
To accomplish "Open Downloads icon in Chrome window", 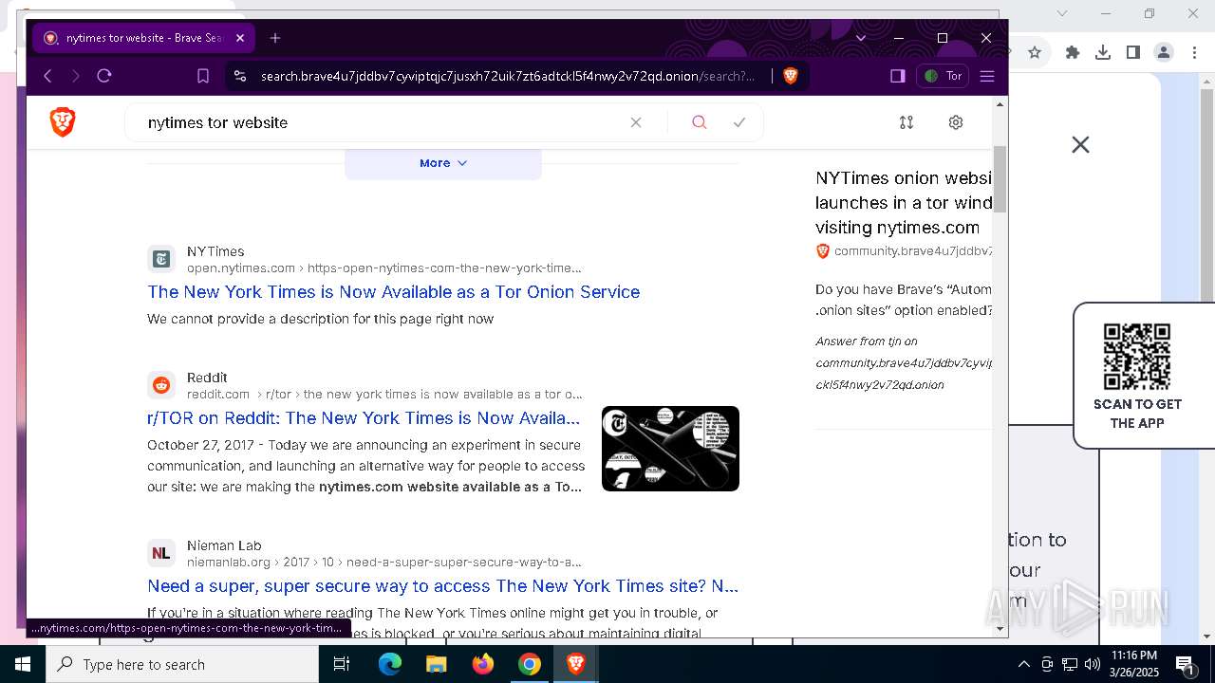I will click(1103, 52).
